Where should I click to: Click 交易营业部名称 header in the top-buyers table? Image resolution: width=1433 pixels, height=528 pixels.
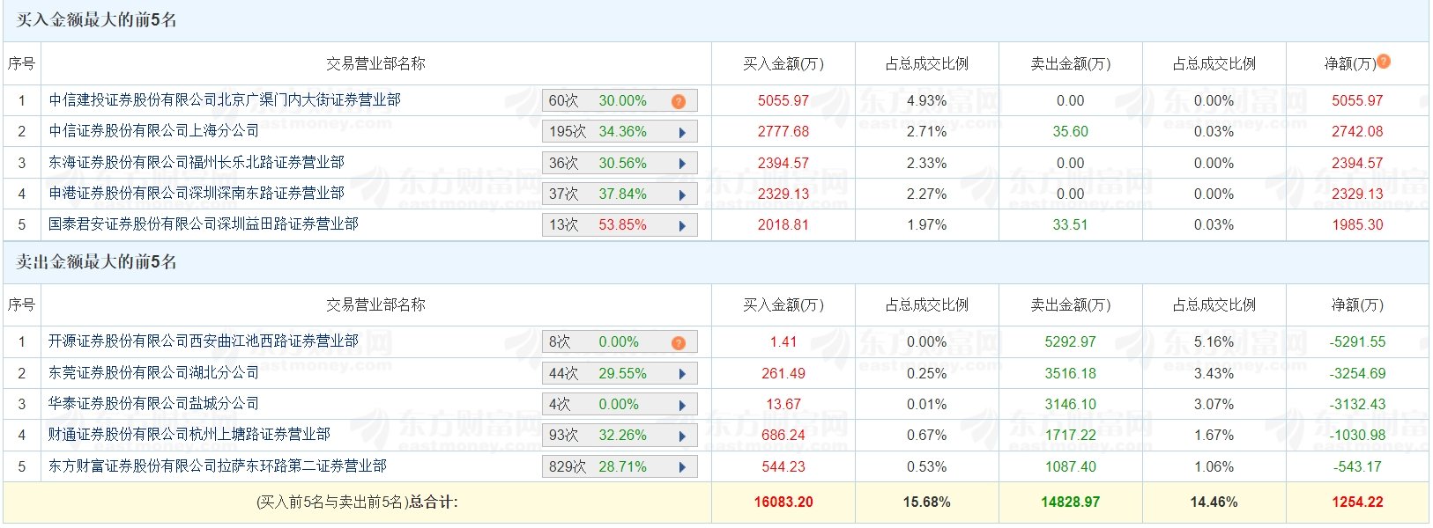375,63
